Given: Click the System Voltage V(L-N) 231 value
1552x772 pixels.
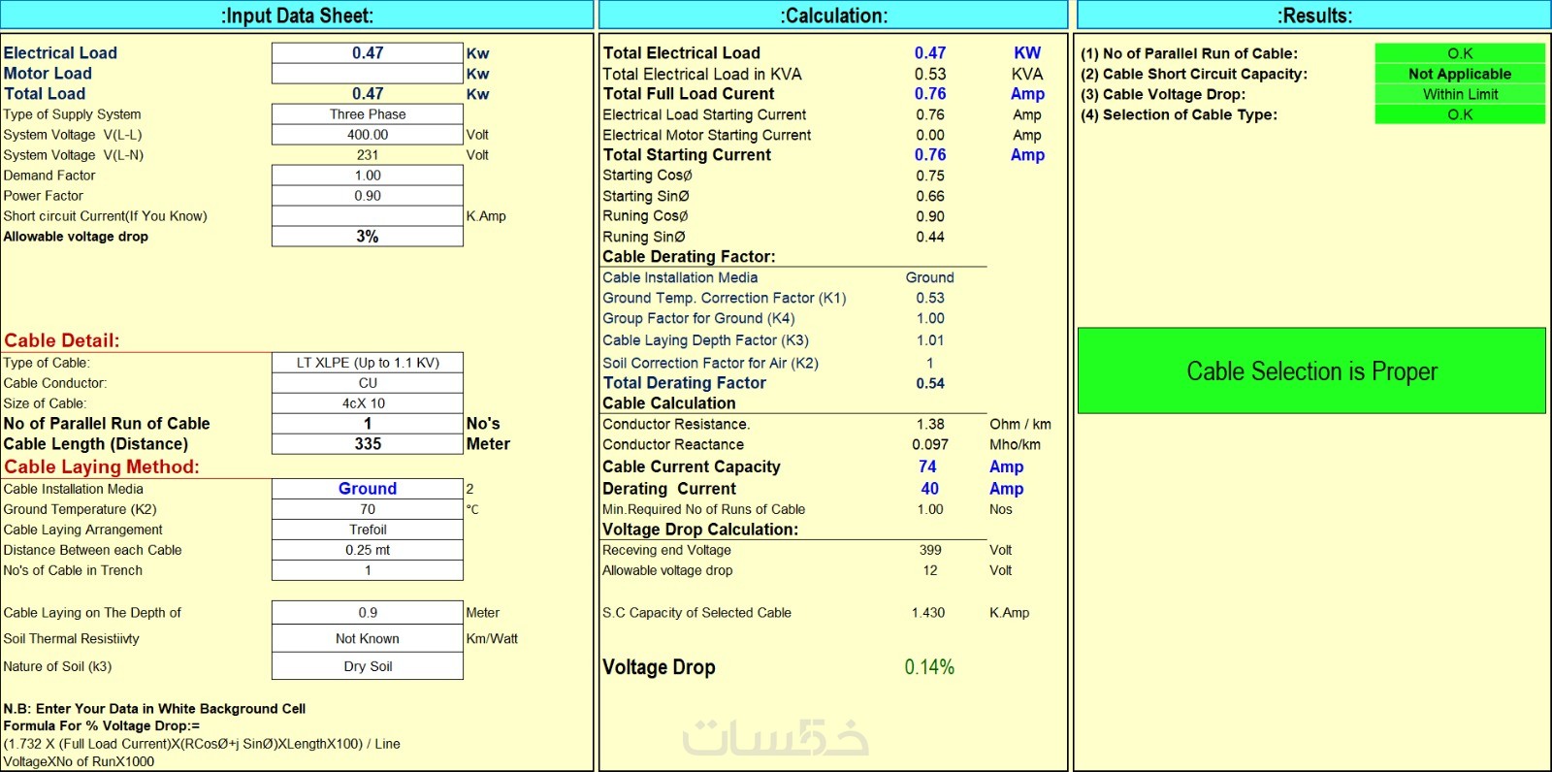Looking at the screenshot, I should coord(368,155).
